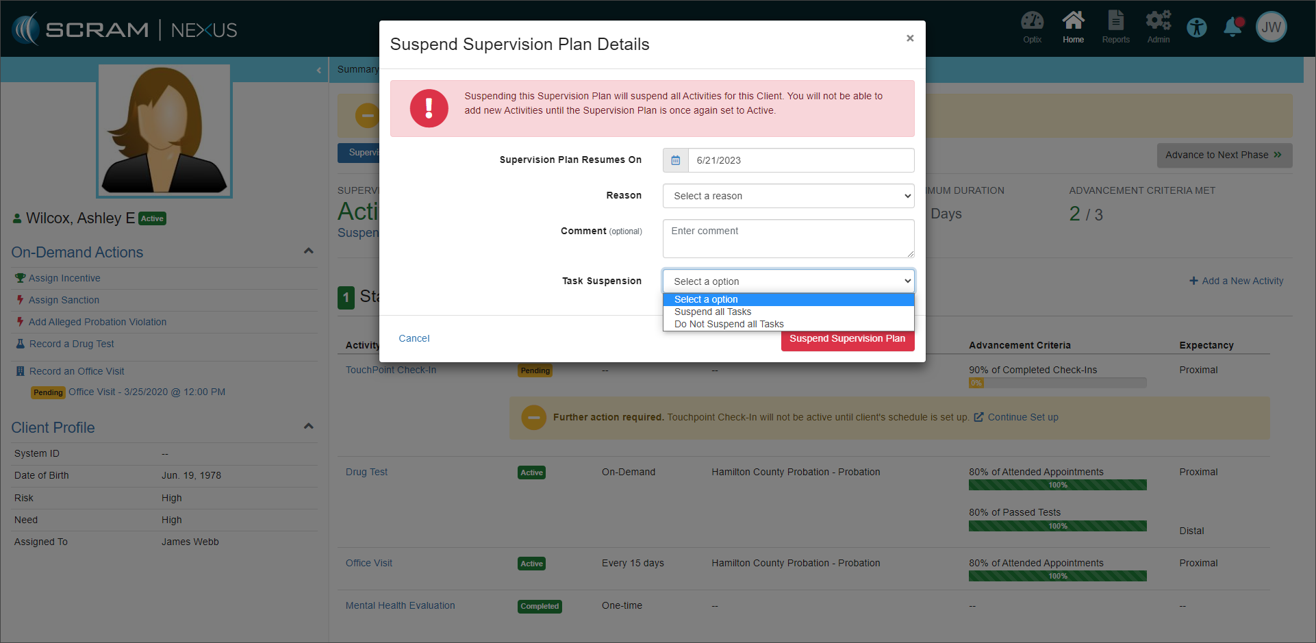Open the Admin gears icon

coord(1158,27)
